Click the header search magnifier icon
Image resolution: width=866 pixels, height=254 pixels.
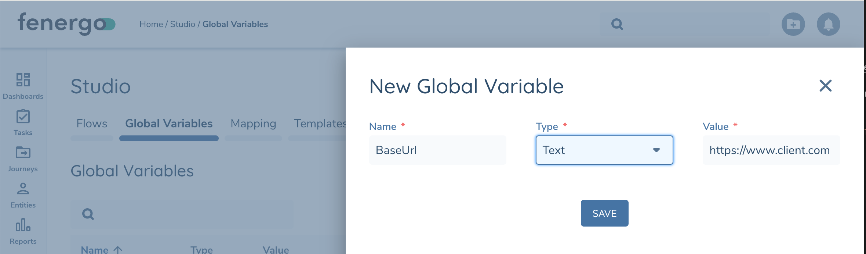pos(617,24)
